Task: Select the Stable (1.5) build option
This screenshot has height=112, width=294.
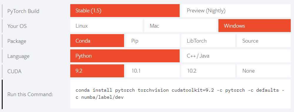Action: 125,11
